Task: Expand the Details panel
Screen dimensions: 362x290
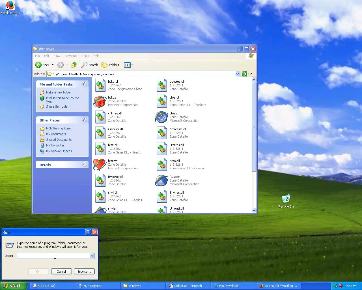Action: coord(84,164)
